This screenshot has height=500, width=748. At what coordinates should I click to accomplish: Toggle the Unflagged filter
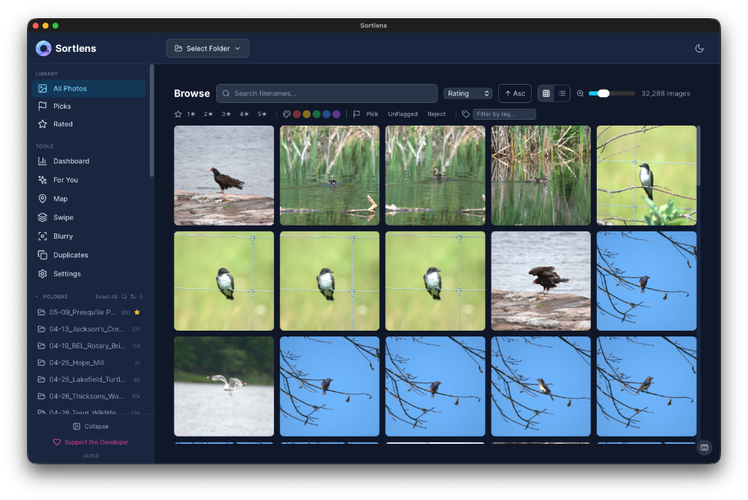click(402, 114)
